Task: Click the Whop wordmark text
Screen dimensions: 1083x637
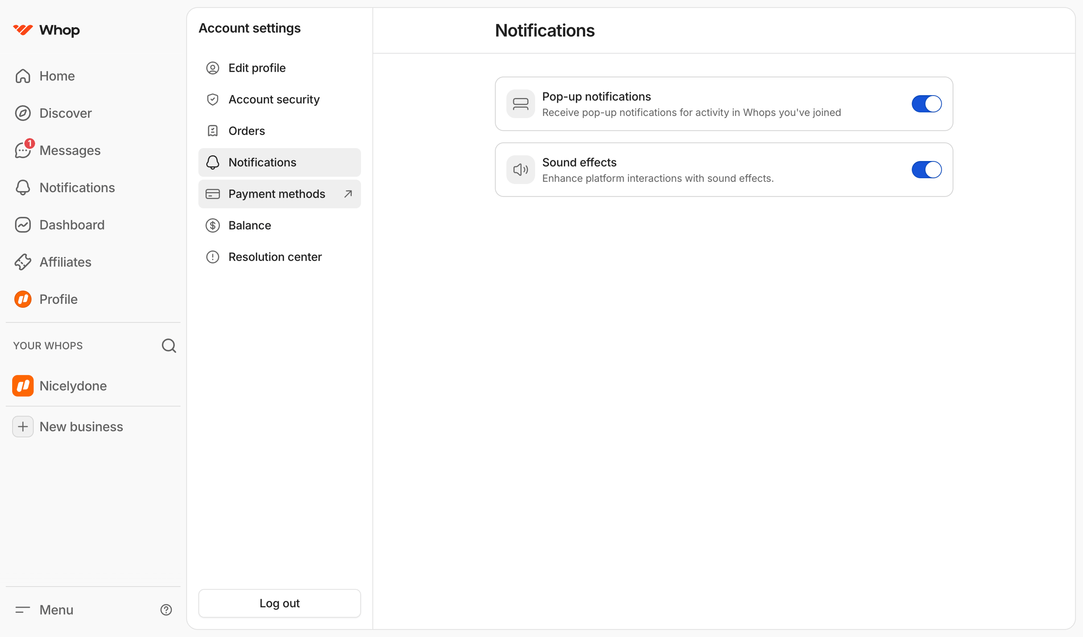Action: 60,30
